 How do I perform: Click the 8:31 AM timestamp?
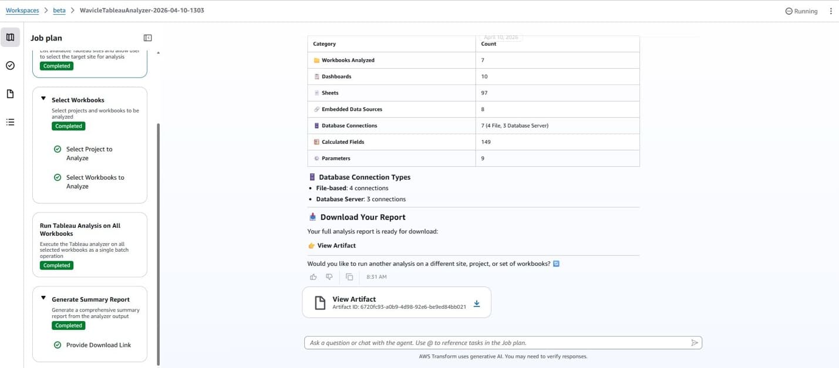click(x=376, y=277)
